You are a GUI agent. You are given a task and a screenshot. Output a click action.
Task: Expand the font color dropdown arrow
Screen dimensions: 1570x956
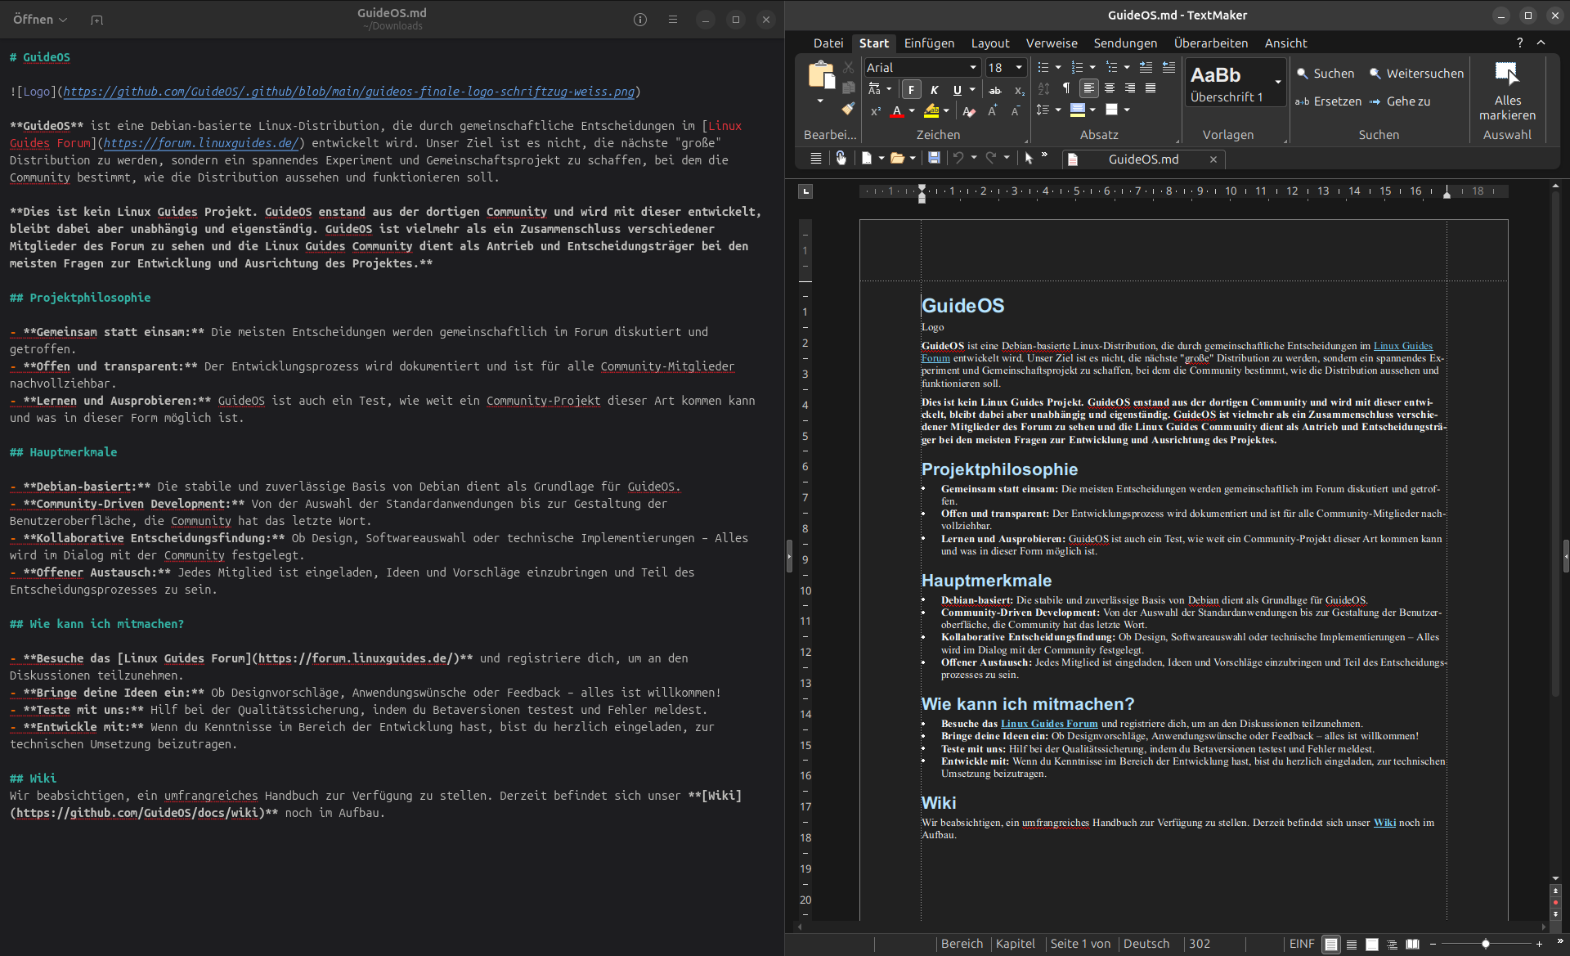pos(912,111)
